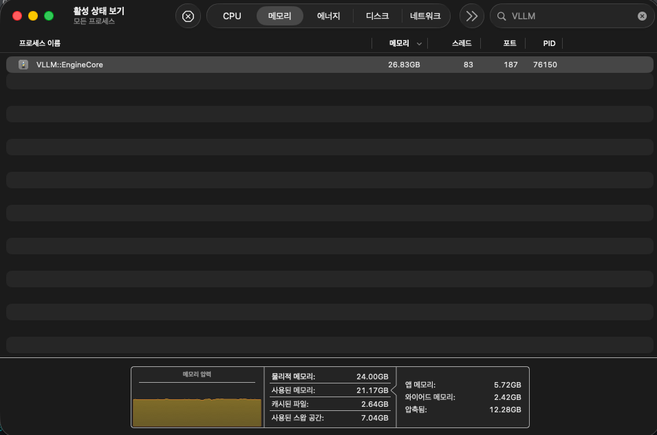
Task: Click the VLLM::EngineCore process icon
Action: (x=23, y=65)
